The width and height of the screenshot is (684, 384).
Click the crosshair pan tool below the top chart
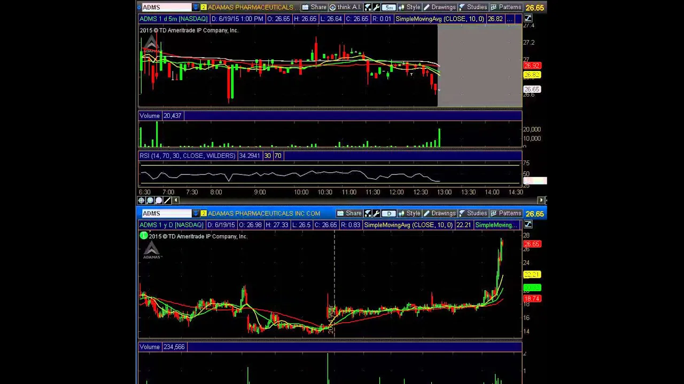point(142,201)
